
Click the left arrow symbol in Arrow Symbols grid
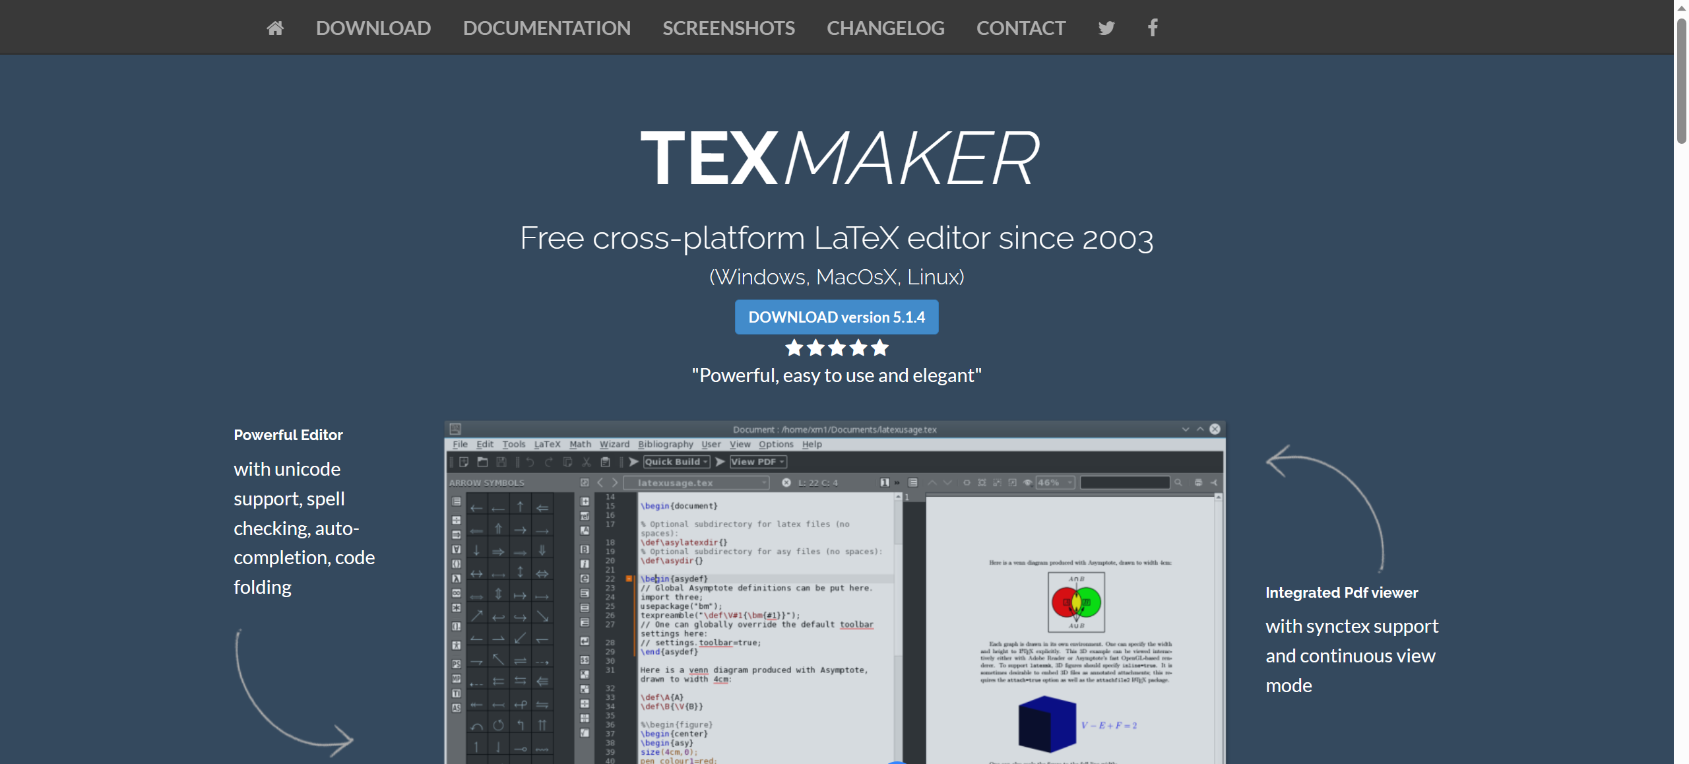pyautogui.click(x=476, y=507)
